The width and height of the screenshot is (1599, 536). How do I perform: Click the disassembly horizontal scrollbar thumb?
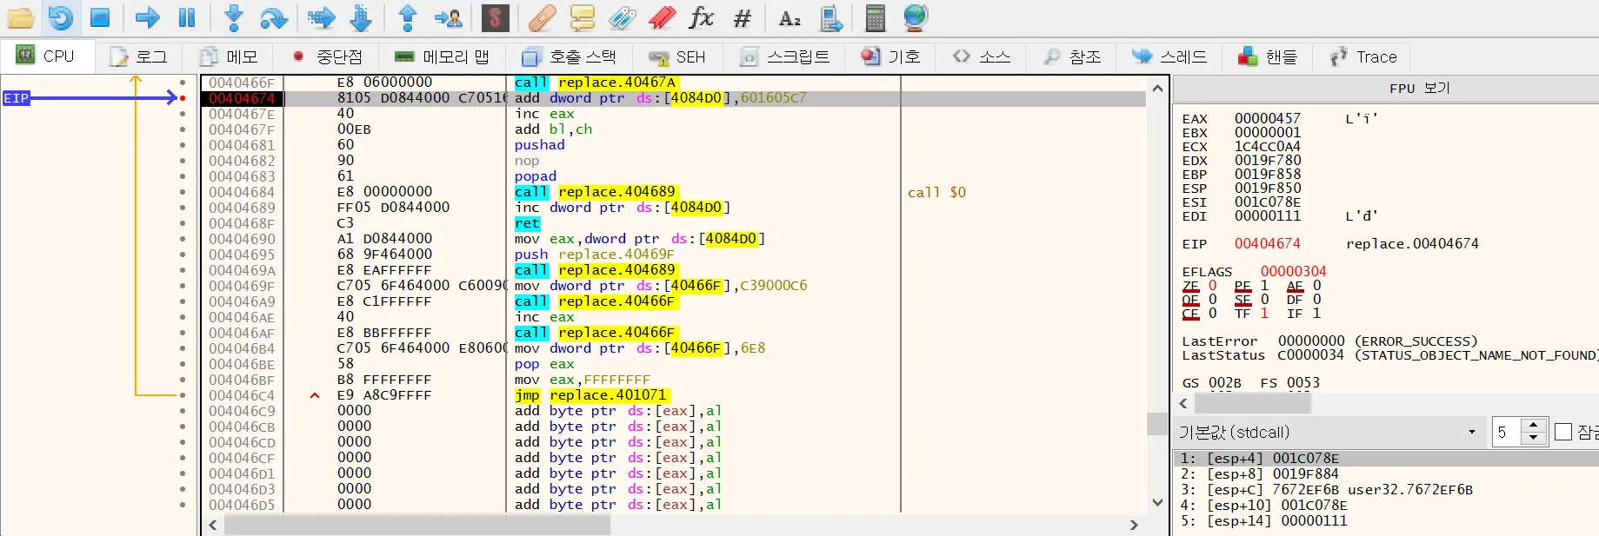point(417,525)
